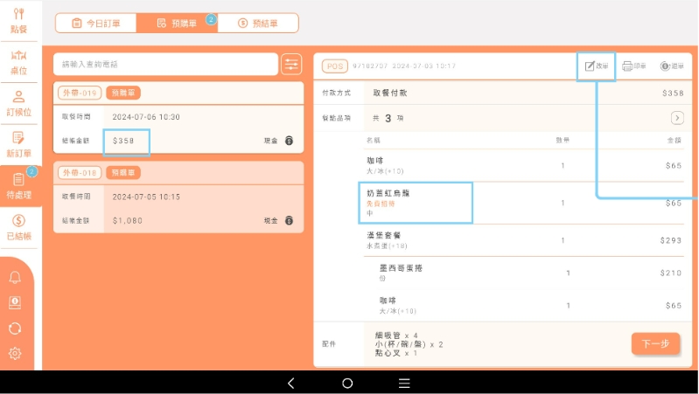
Task: Switch to 預結單 tab
Action: [x=257, y=23]
